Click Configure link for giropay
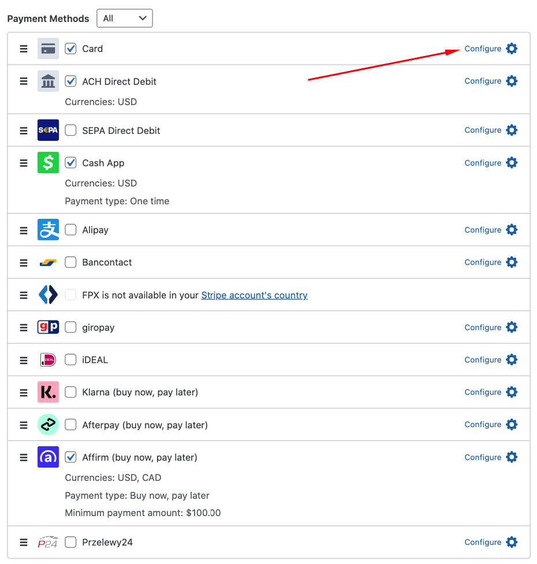 (483, 327)
